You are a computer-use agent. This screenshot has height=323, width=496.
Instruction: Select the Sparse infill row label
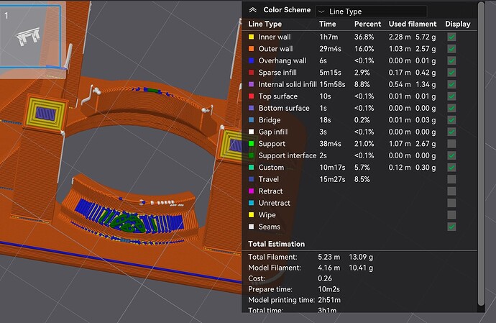(x=277, y=73)
